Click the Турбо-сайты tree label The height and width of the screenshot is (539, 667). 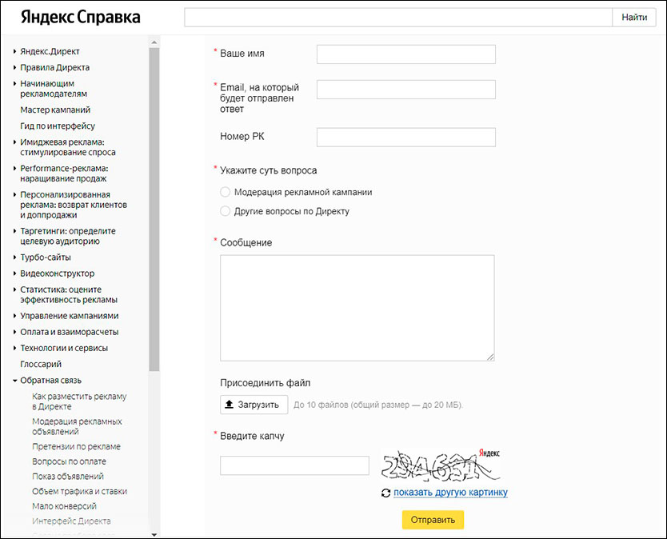pos(46,258)
